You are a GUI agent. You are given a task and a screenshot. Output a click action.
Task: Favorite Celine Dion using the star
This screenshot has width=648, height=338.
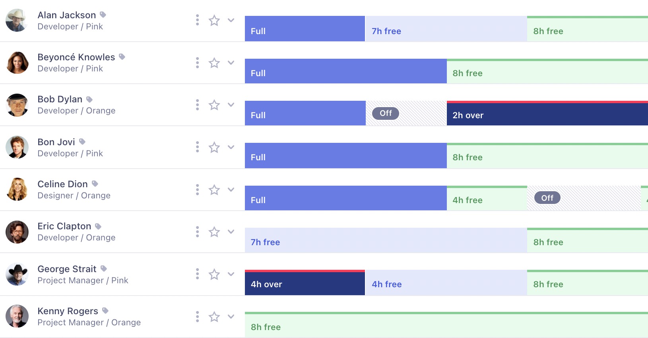tap(214, 190)
